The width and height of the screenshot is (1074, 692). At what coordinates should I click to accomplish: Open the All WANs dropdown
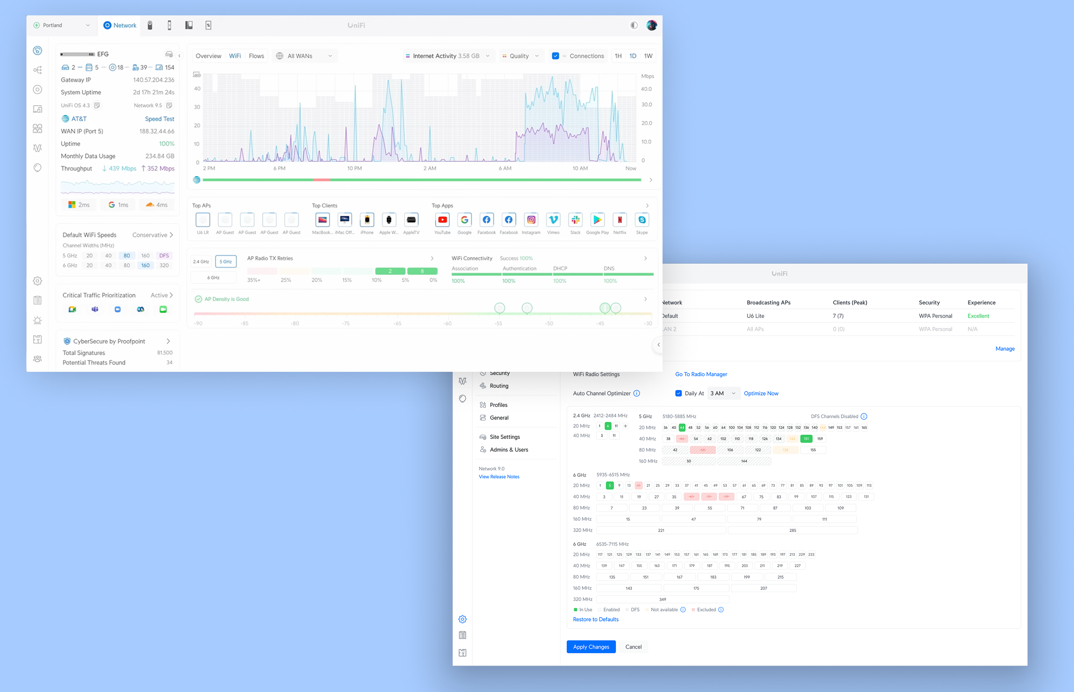[x=305, y=56]
